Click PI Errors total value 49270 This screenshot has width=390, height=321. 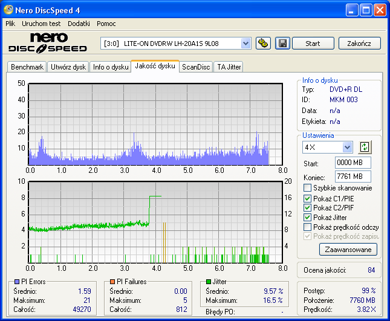(82, 310)
